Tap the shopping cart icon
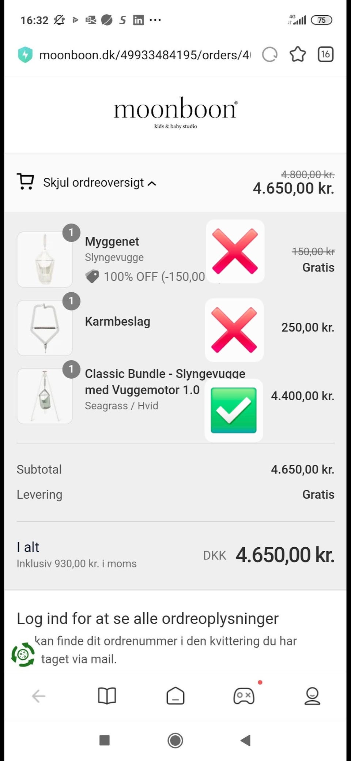Image resolution: width=351 pixels, height=761 pixels. tap(26, 181)
